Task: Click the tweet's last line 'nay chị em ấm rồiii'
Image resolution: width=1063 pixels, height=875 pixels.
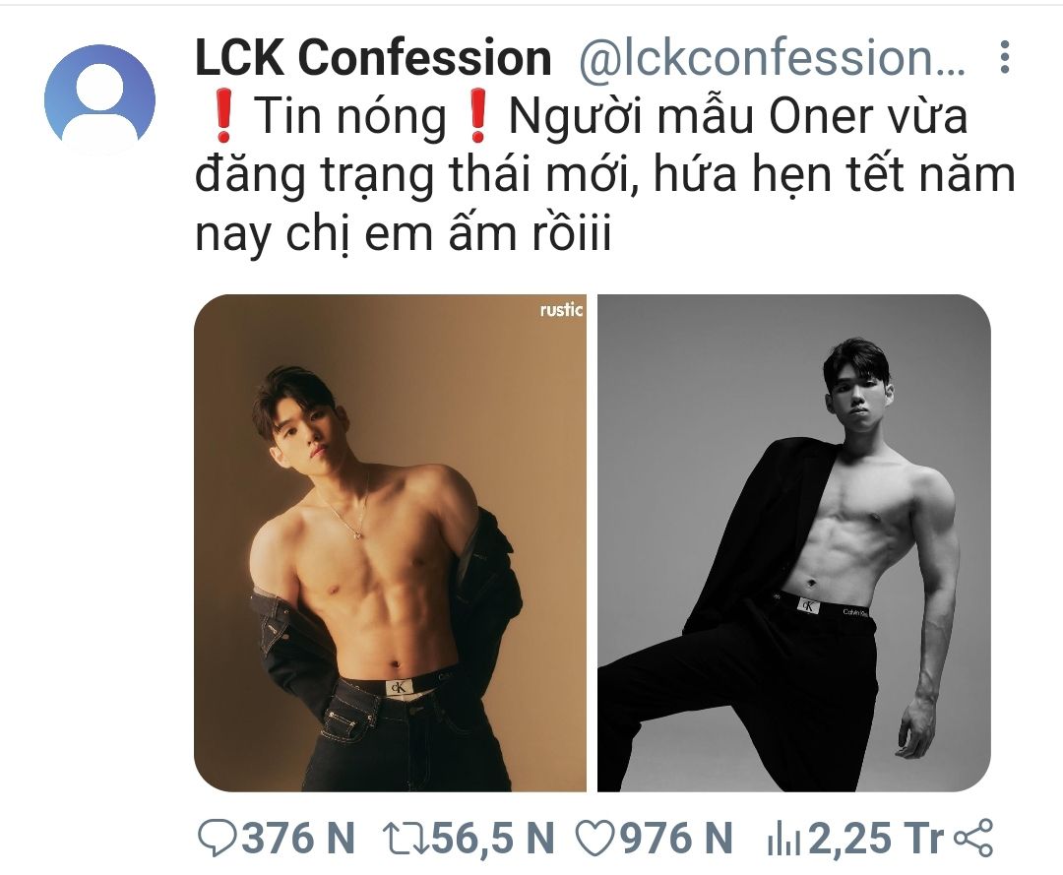Action: 404,232
